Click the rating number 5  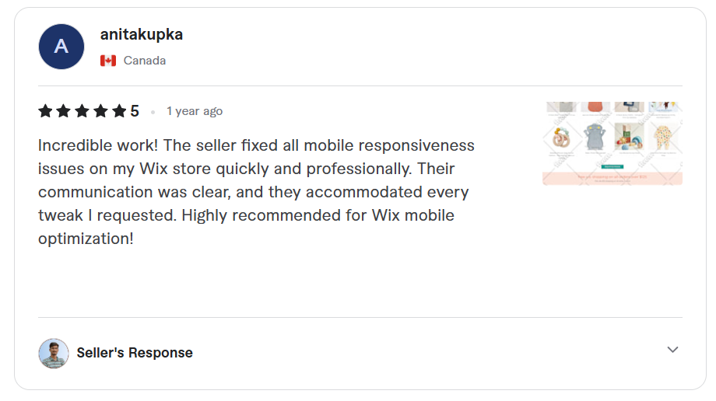click(135, 111)
